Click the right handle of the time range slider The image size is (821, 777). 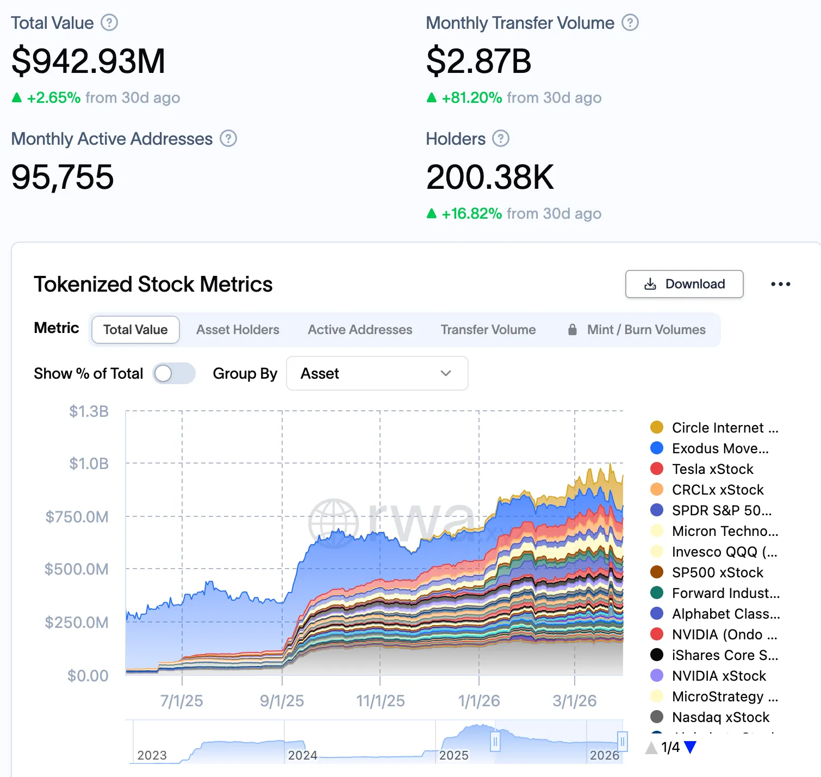point(623,742)
